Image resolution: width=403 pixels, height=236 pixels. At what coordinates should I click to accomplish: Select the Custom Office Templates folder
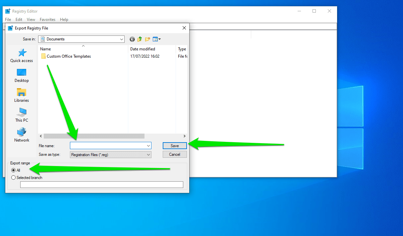pyautogui.click(x=66, y=56)
